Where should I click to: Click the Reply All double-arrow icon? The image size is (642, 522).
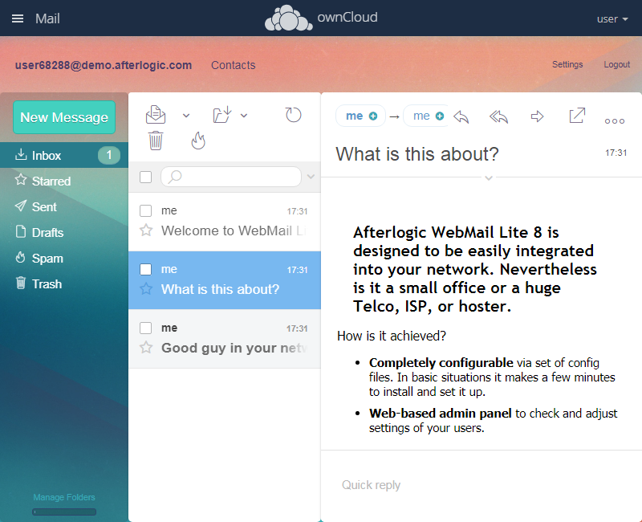(x=498, y=117)
